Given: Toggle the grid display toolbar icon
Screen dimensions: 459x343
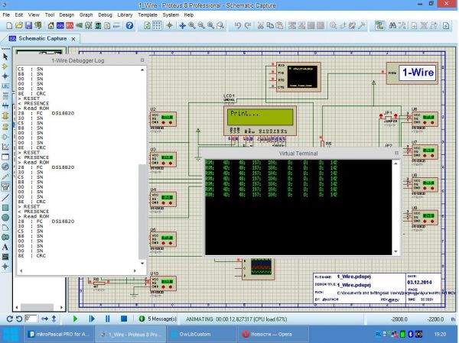Looking at the screenshot, I should pyautogui.click(x=157, y=26).
